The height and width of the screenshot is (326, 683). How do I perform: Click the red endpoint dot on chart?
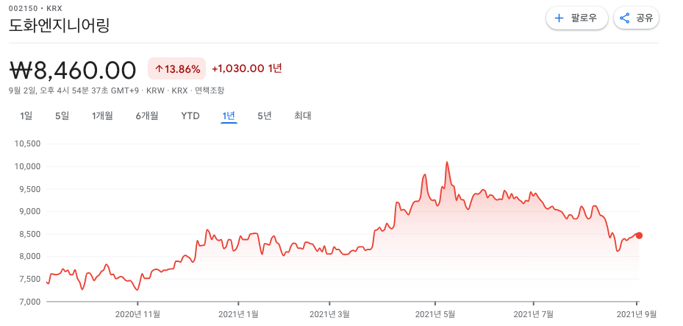tap(639, 235)
